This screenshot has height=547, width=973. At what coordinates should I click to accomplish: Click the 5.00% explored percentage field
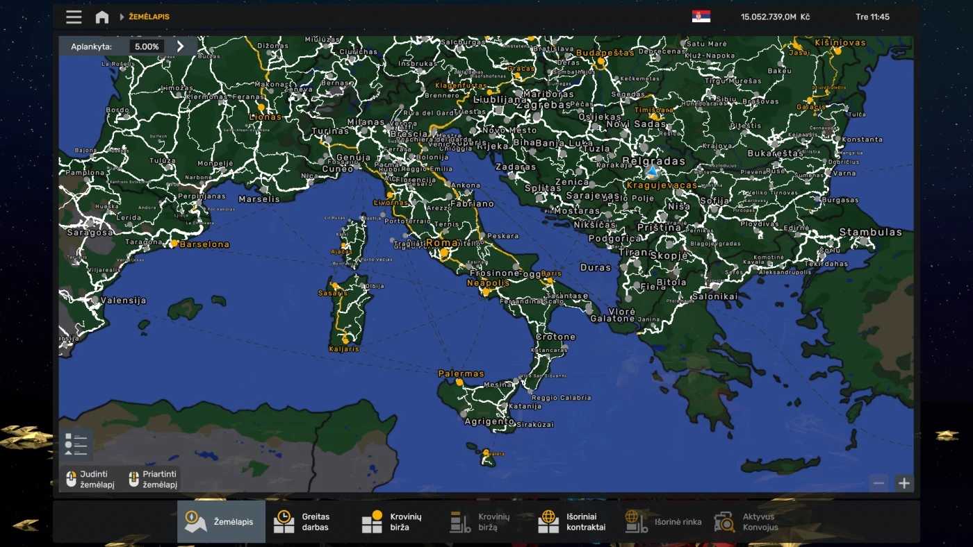pos(147,47)
